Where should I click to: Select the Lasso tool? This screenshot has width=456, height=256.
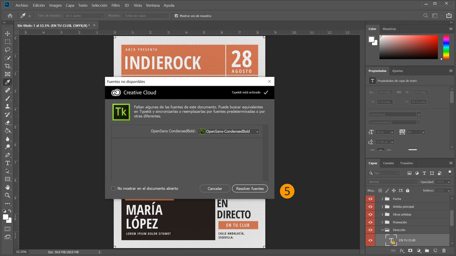[8, 50]
